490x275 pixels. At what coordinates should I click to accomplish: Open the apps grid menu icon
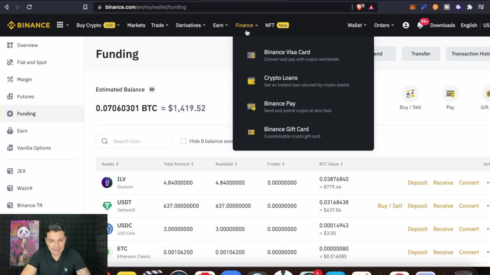60,25
